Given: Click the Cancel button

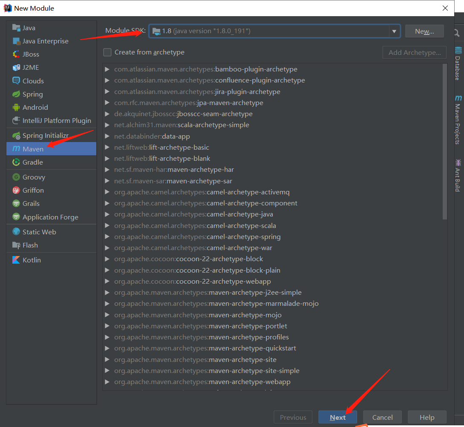Looking at the screenshot, I should click(382, 417).
